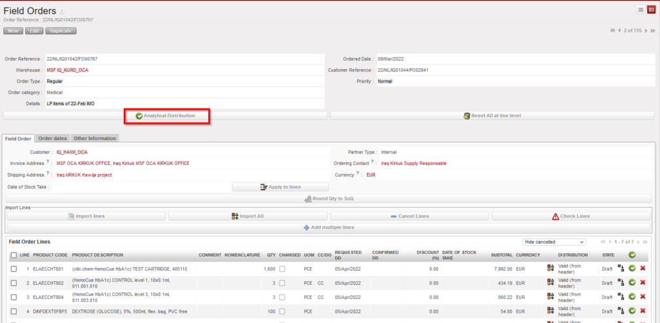Delete line 2 with red X
This screenshot has height=323, width=660.
[643, 282]
